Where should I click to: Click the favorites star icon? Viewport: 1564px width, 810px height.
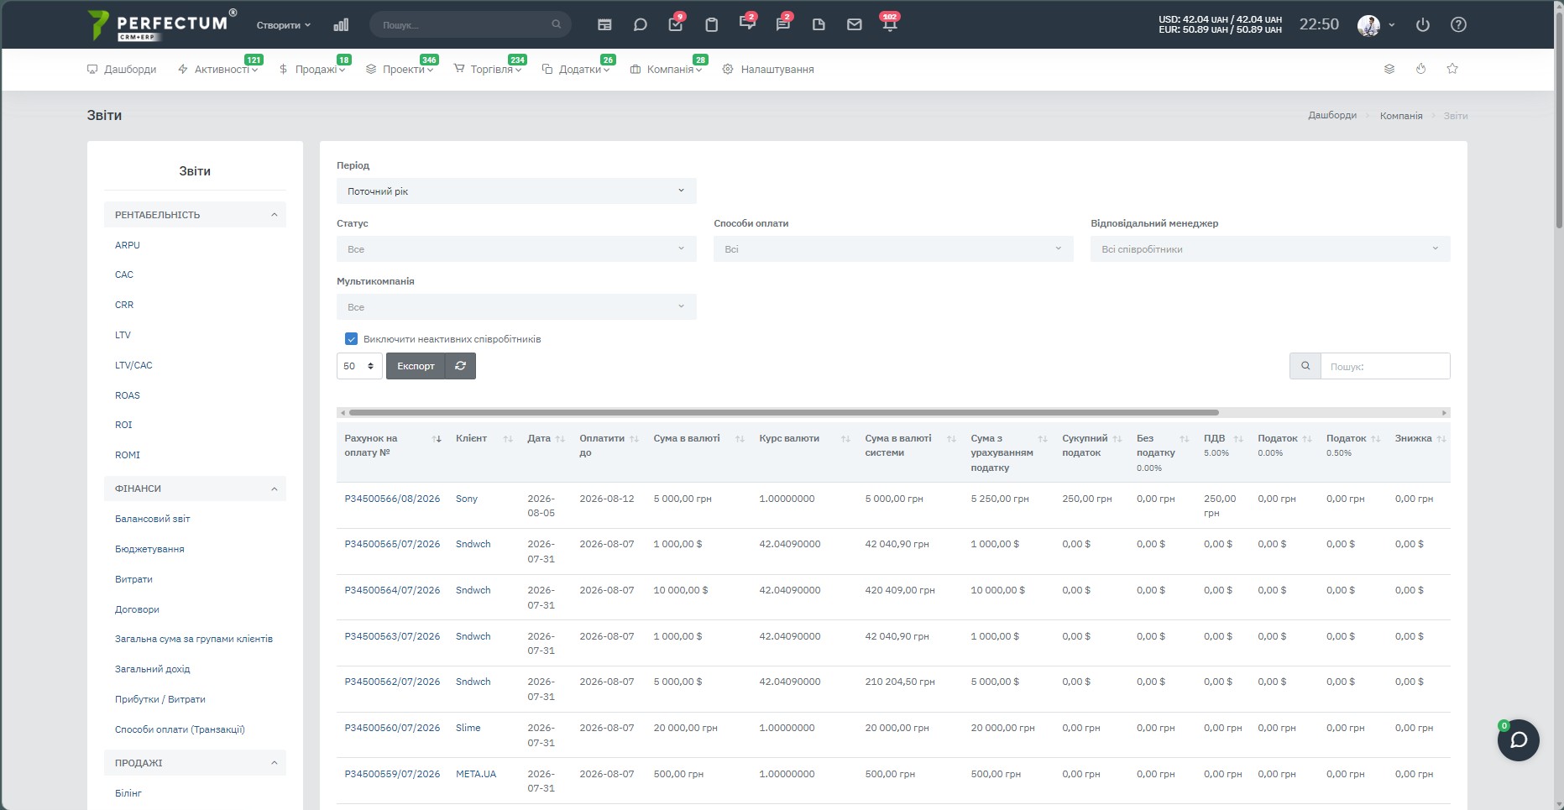(x=1452, y=69)
